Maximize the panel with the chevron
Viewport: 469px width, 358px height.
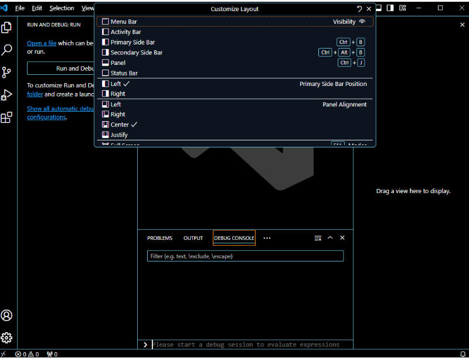330,238
